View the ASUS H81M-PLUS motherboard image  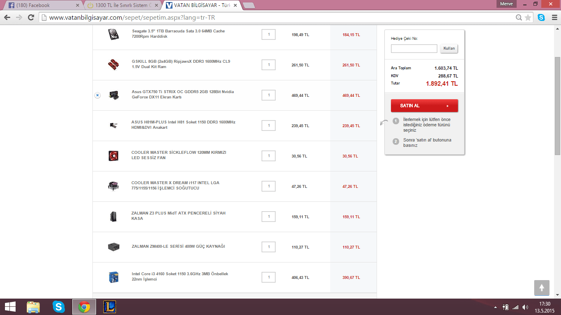(x=113, y=126)
